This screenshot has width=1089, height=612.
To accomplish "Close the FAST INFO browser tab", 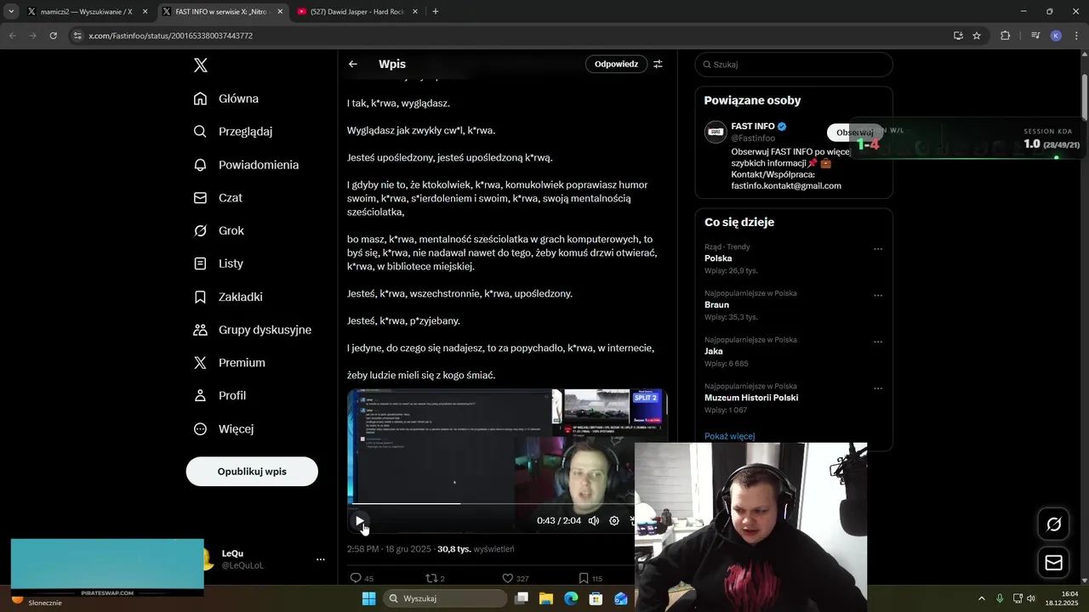I will coord(280,12).
